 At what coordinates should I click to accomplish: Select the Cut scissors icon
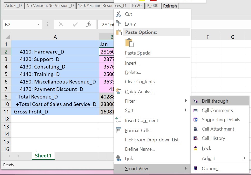pos(119,14)
